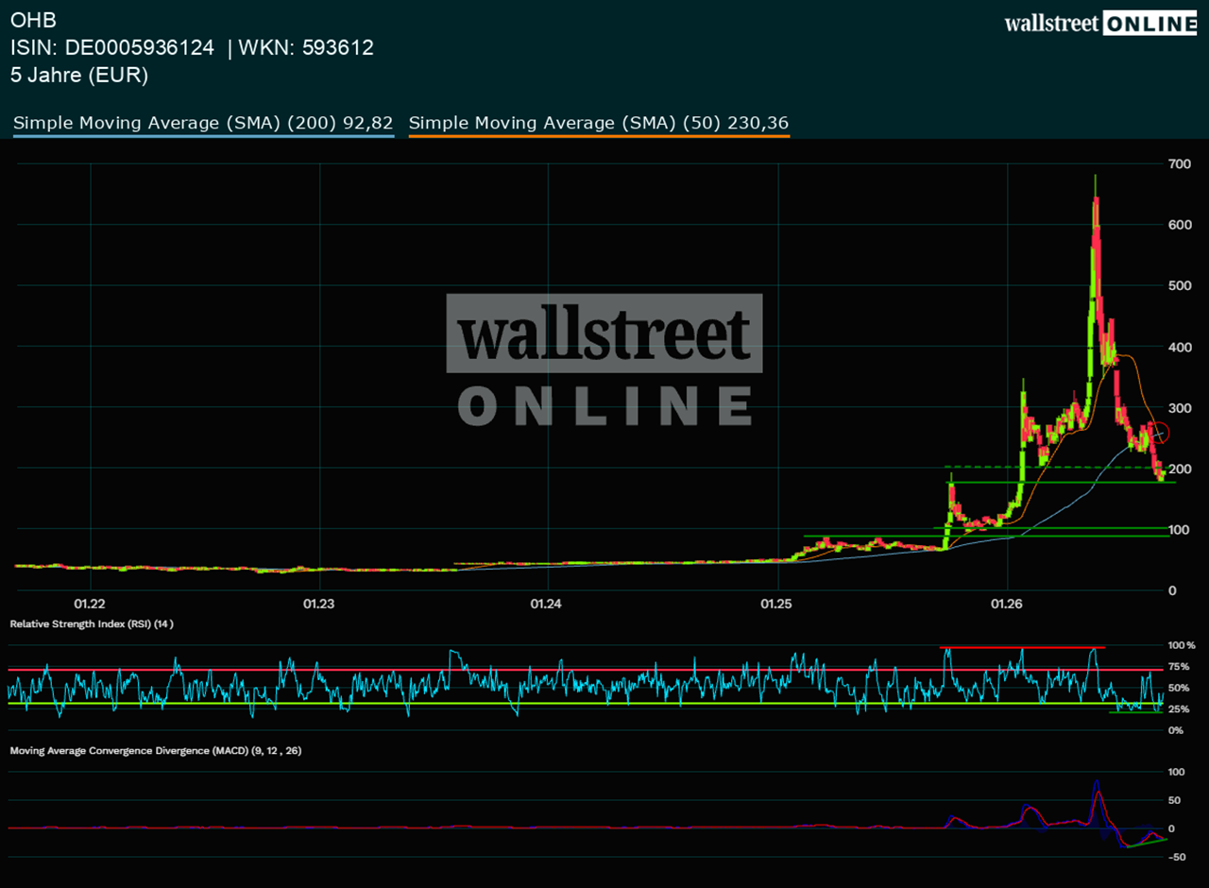This screenshot has height=888, width=1209.
Task: Click the 01.23 date axis label
Action: tap(319, 603)
